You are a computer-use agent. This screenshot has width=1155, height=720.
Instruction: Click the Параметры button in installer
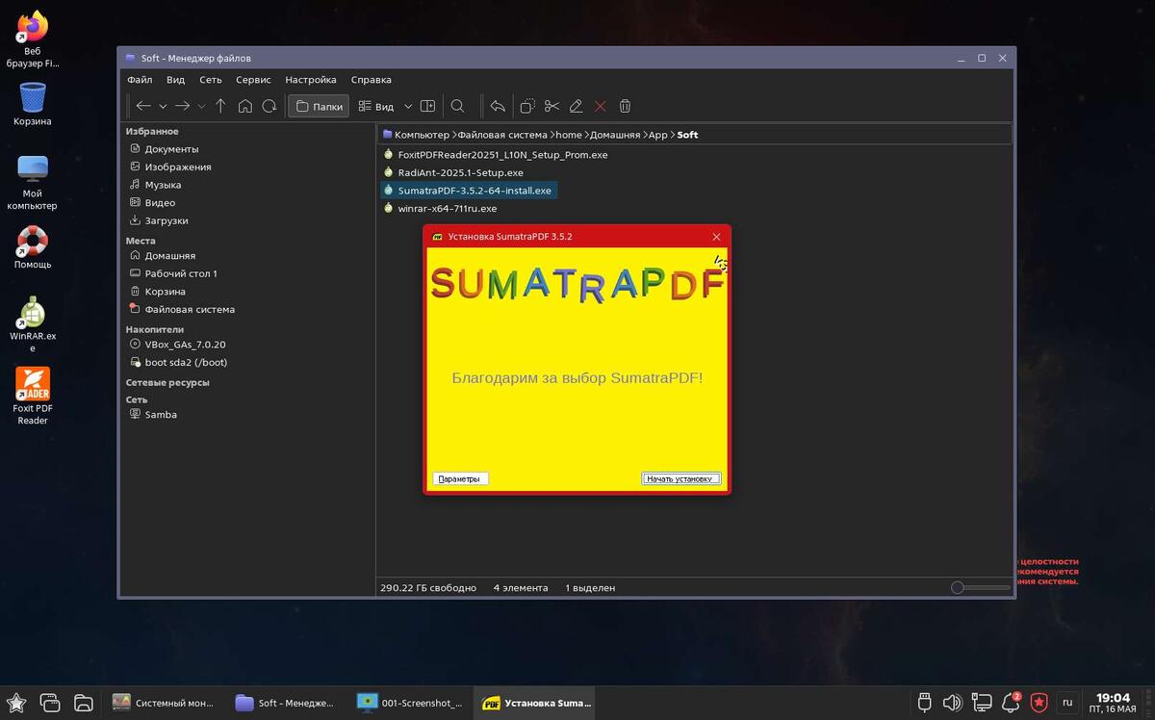point(459,478)
